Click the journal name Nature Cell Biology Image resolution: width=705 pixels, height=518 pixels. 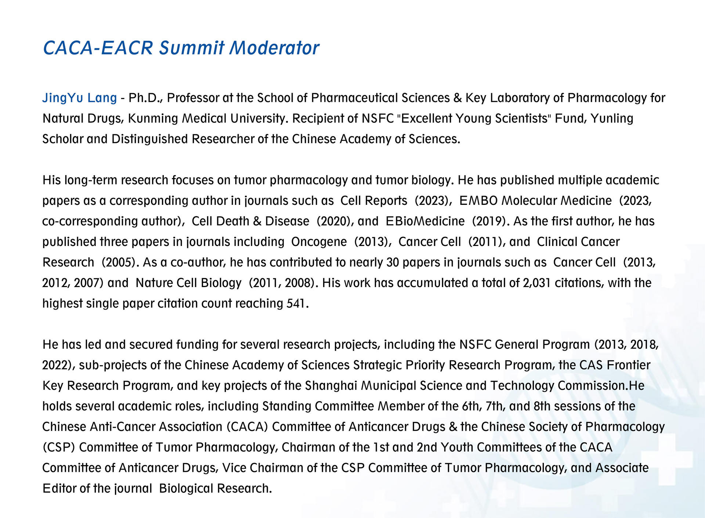click(x=188, y=283)
